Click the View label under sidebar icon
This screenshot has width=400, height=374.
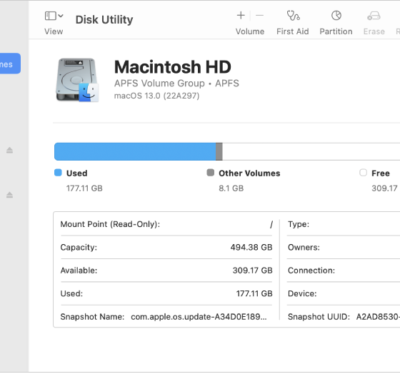click(54, 31)
